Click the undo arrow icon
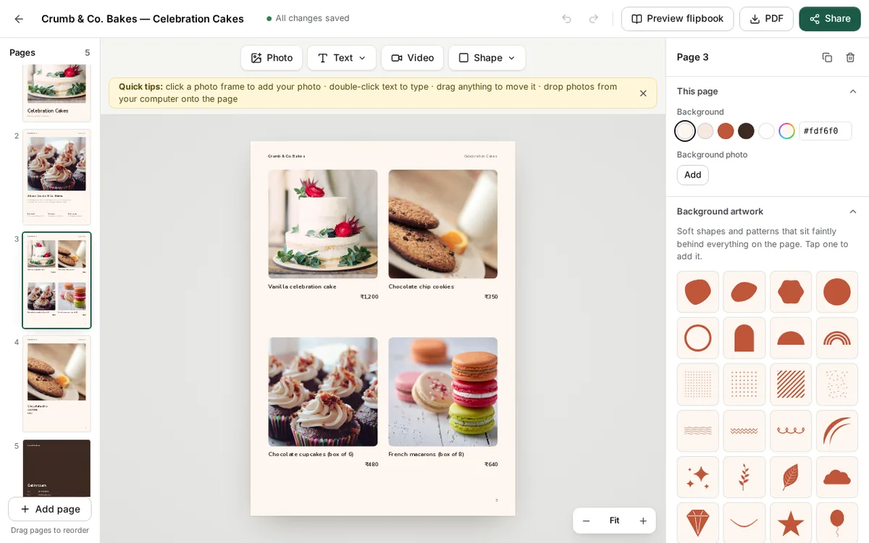Viewport: 869px width, 543px height. coord(567,19)
